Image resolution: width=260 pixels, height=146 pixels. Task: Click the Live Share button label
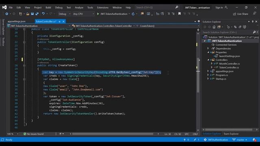click(x=243, y=14)
